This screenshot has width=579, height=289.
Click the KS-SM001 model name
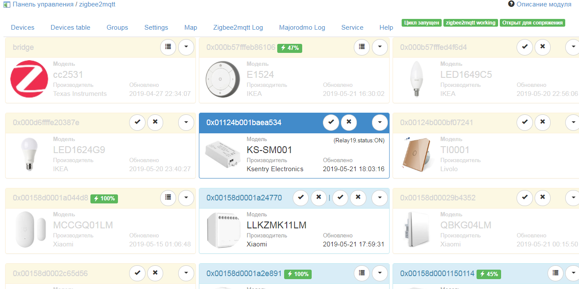pyautogui.click(x=269, y=150)
